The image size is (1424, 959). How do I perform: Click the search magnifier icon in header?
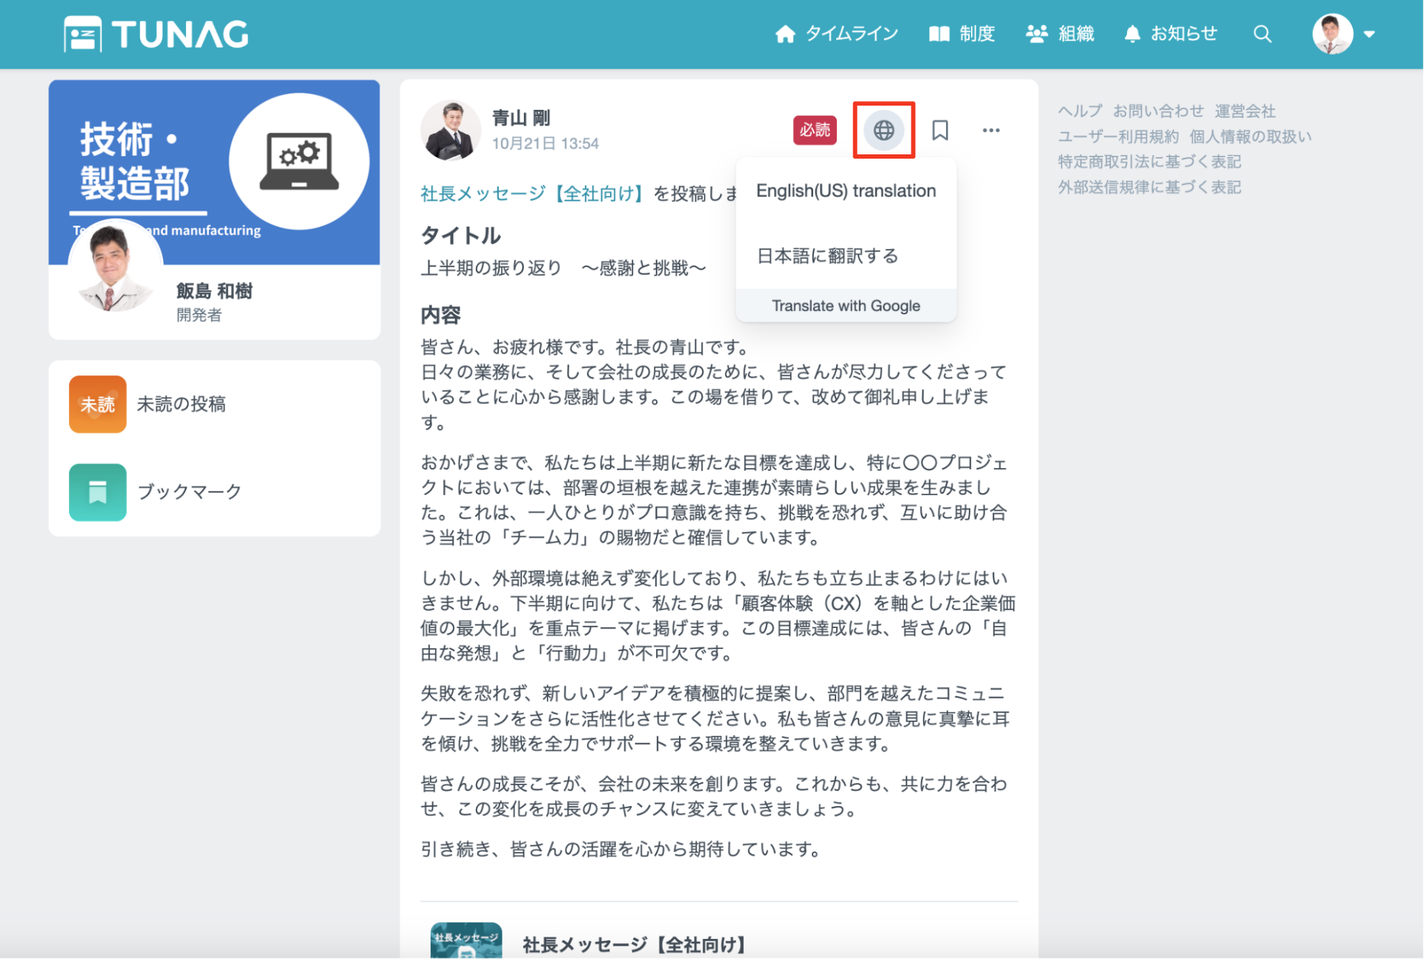click(1262, 34)
